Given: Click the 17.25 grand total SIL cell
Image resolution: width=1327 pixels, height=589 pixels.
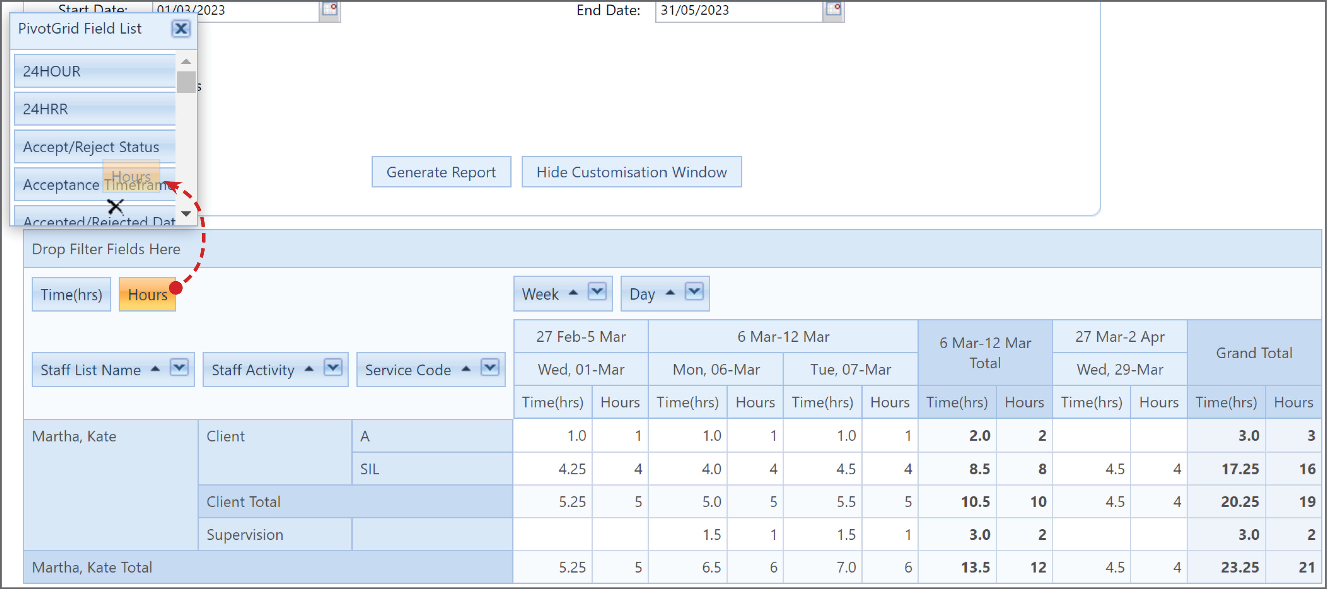Looking at the screenshot, I should click(1227, 468).
